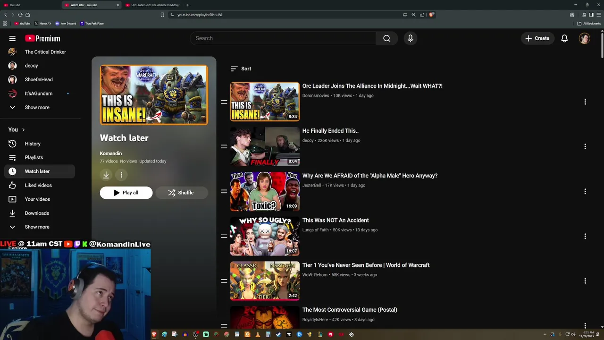
Task: Open the notifications bell
Action: tap(564, 38)
